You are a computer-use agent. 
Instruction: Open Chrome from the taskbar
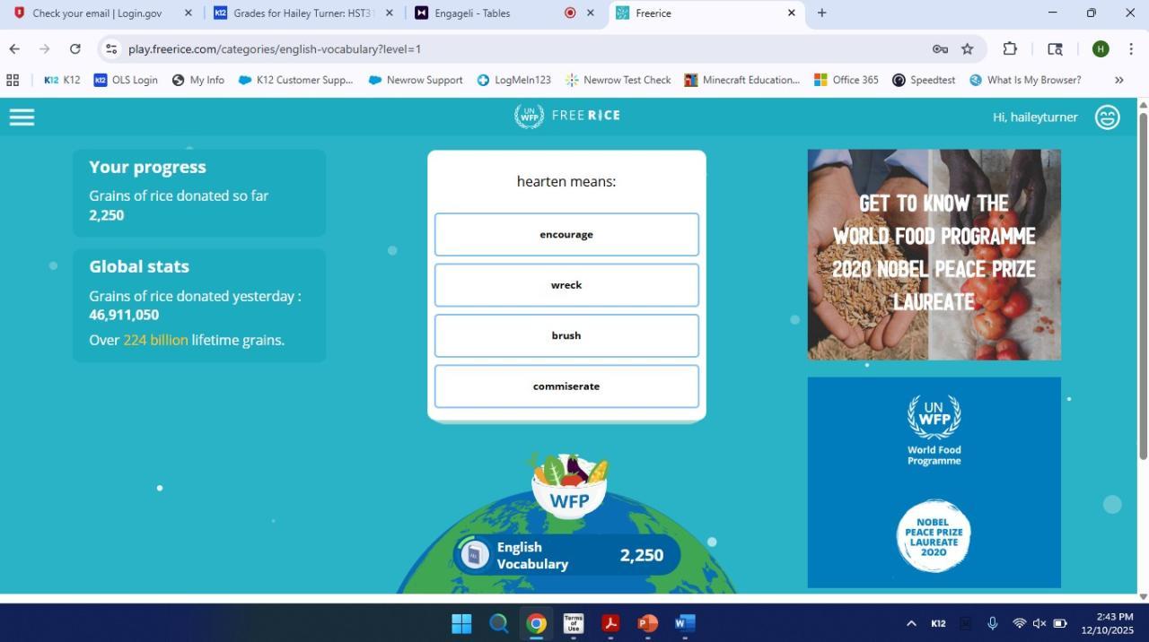[x=537, y=623]
